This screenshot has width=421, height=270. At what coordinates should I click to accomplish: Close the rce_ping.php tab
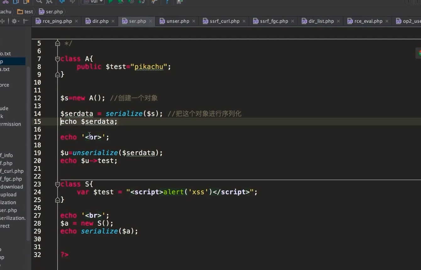(x=76, y=21)
